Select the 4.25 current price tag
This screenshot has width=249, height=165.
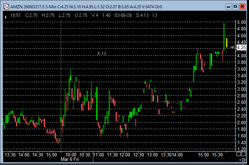pos(241,47)
